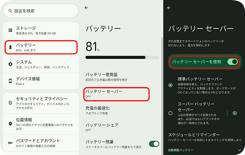Open the バッテリー settings item
Screen dimensions: 245x155
(41, 47)
